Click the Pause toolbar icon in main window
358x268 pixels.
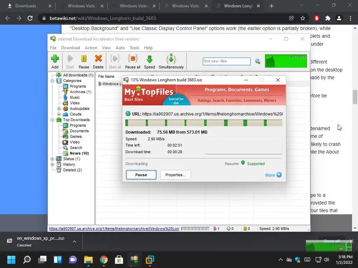pyautogui.click(x=84, y=61)
